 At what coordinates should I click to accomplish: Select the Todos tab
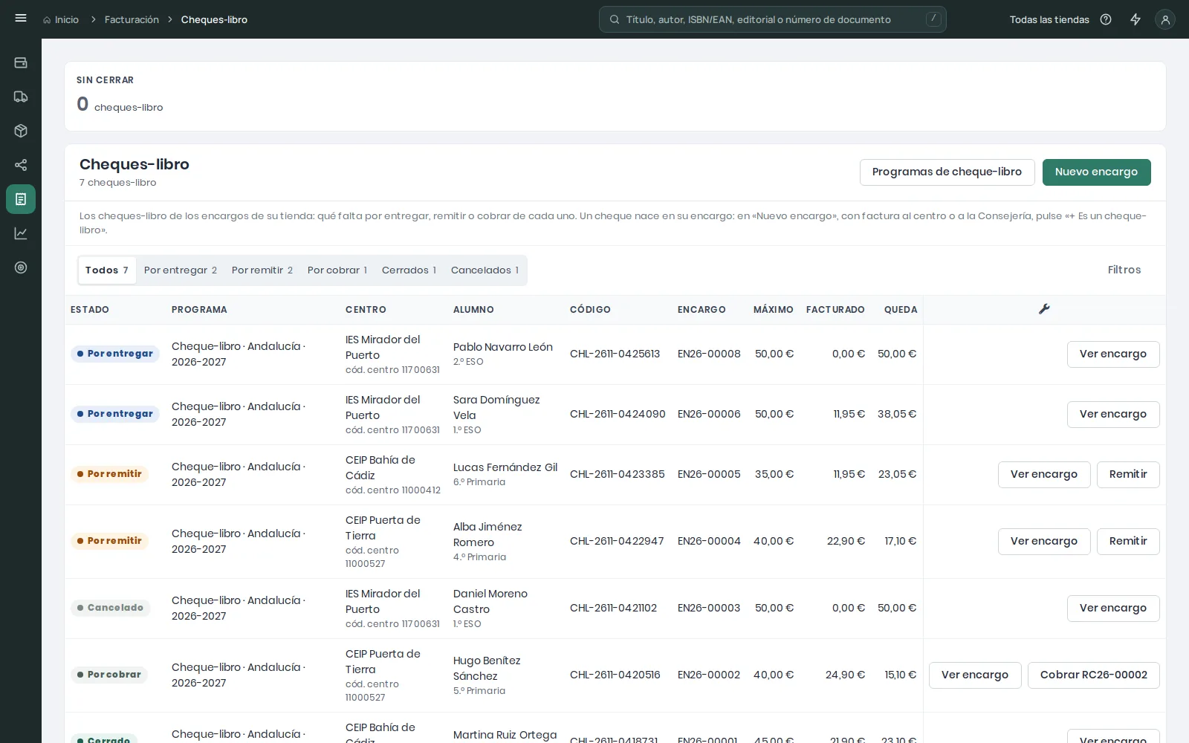[107, 270]
